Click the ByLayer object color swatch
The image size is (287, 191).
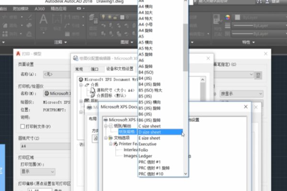pos(237,17)
